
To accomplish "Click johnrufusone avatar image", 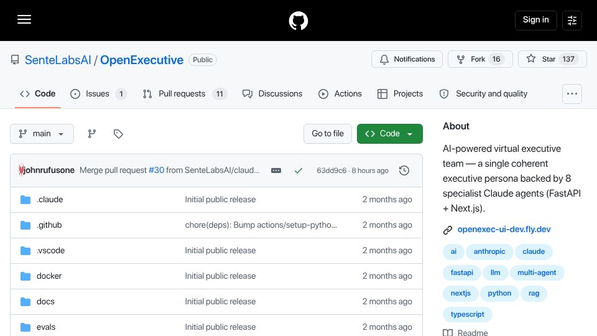I will point(21,170).
